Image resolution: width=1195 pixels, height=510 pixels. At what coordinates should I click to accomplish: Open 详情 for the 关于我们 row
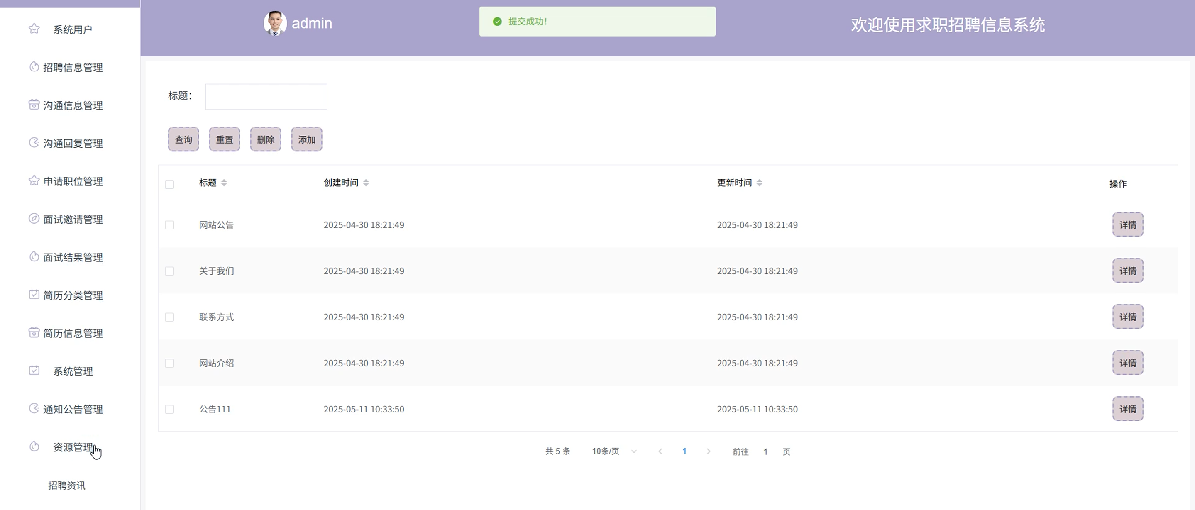coord(1127,271)
